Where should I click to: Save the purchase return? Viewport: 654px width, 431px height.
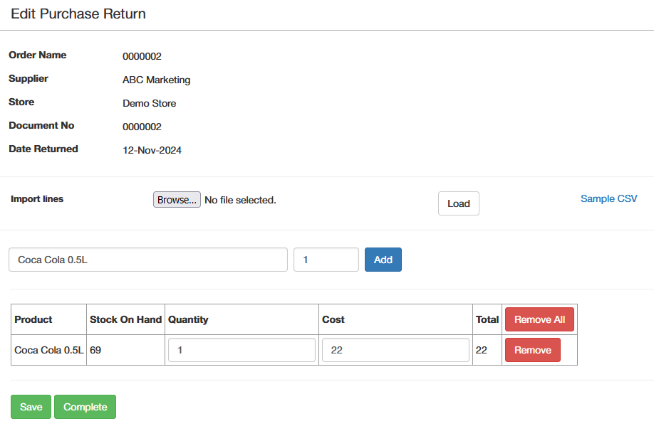pyautogui.click(x=31, y=407)
